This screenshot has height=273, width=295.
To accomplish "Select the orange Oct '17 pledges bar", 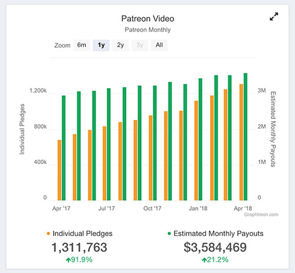I will 150,158.
